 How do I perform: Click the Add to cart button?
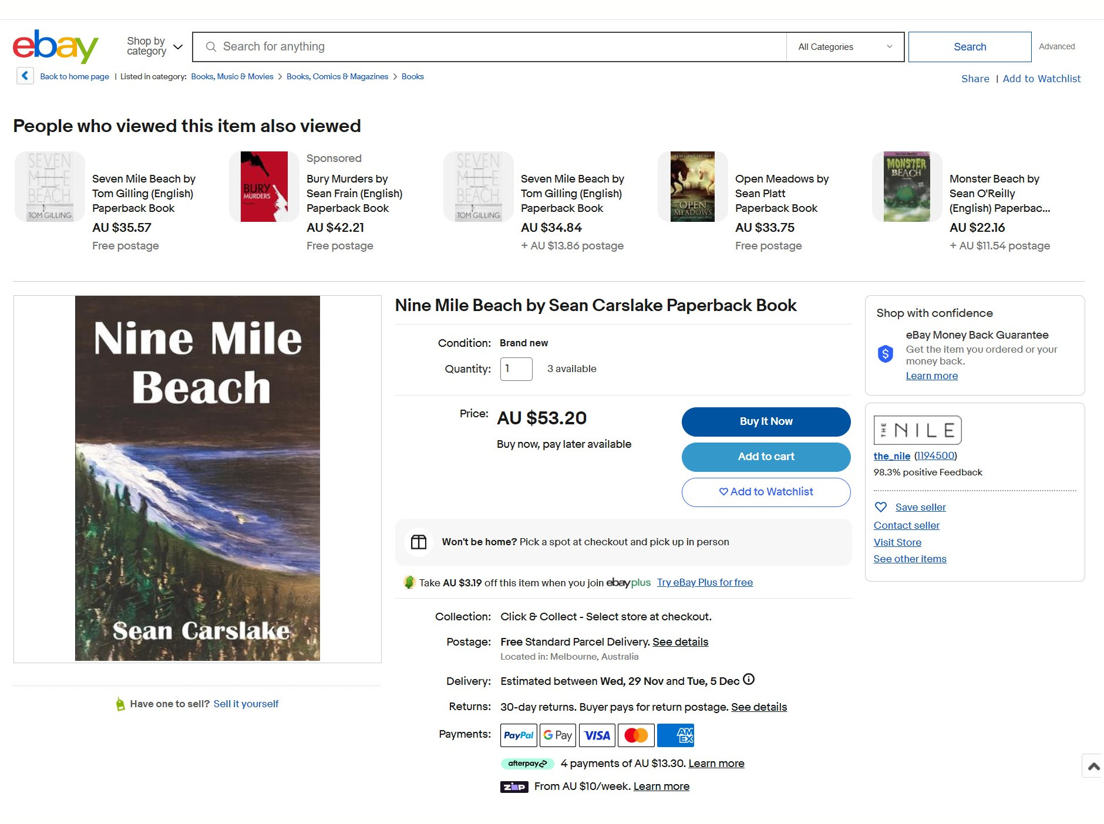(765, 457)
